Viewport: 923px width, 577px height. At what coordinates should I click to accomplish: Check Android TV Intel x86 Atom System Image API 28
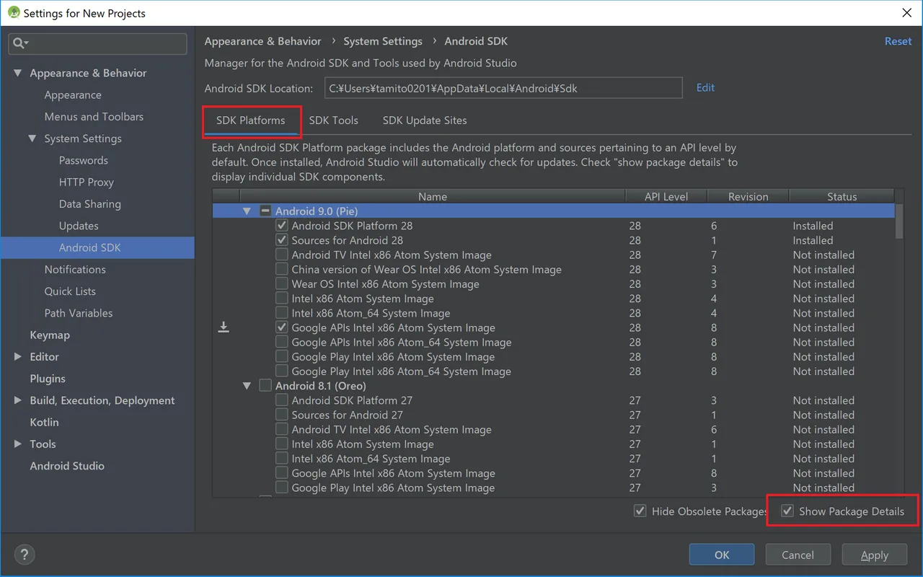tap(282, 255)
